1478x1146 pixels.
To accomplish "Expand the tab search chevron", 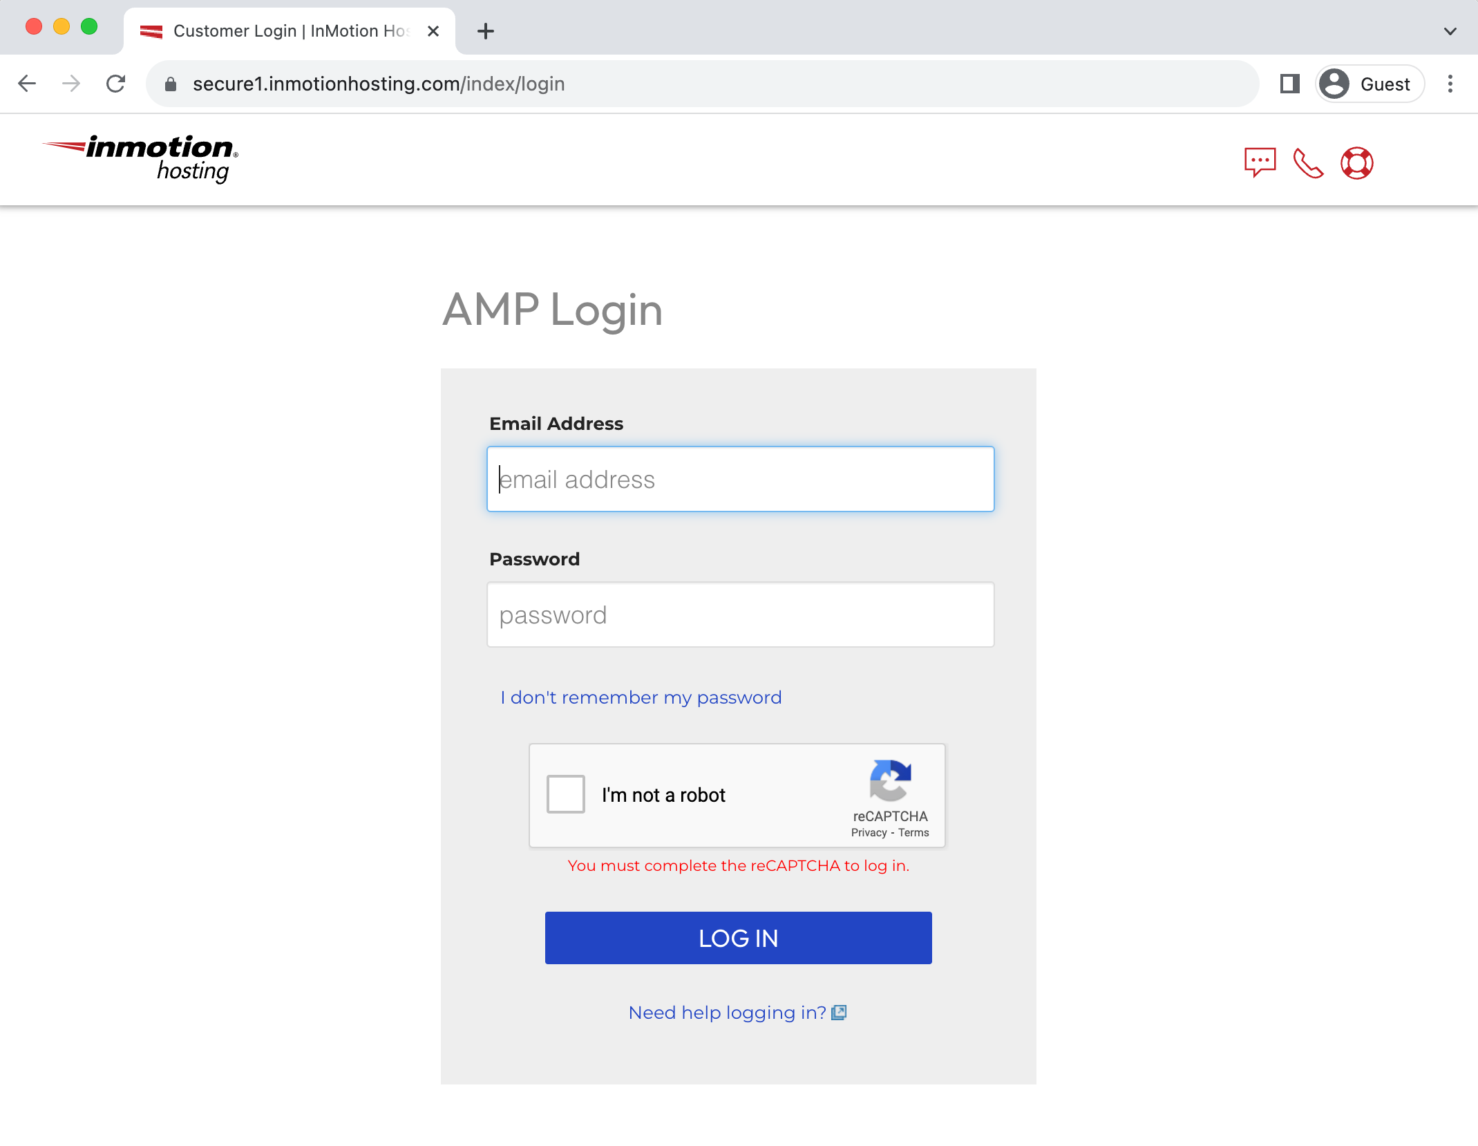I will coord(1450,31).
